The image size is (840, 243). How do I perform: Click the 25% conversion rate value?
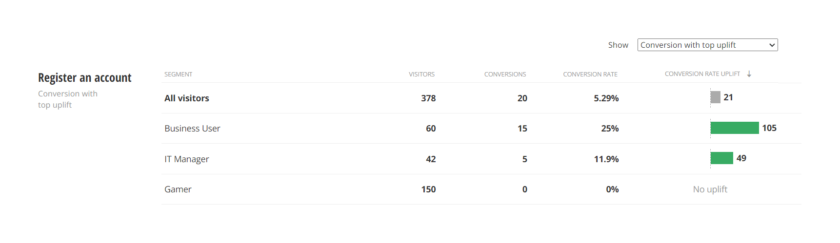[x=610, y=129]
